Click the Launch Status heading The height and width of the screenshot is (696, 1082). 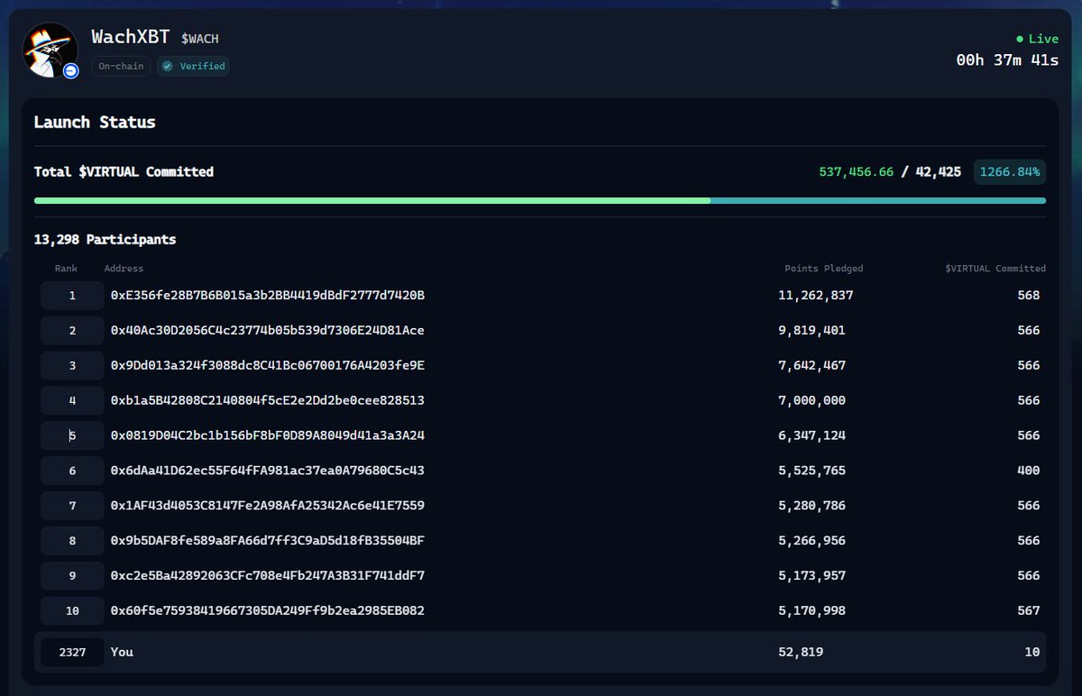point(95,122)
